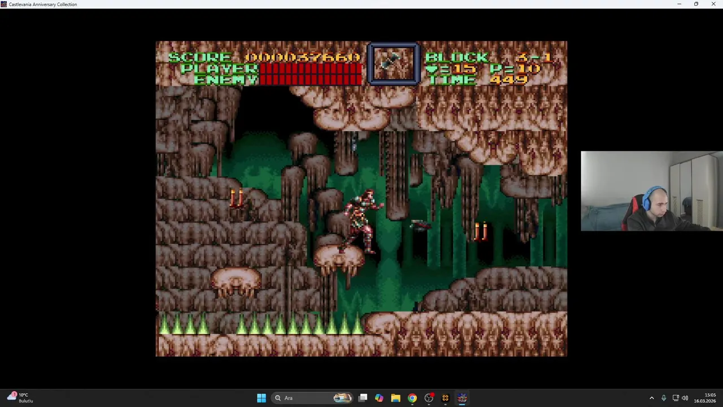This screenshot has height=407, width=723.
Task: Switch to OBS Studio in the taskbar
Action: click(x=429, y=398)
